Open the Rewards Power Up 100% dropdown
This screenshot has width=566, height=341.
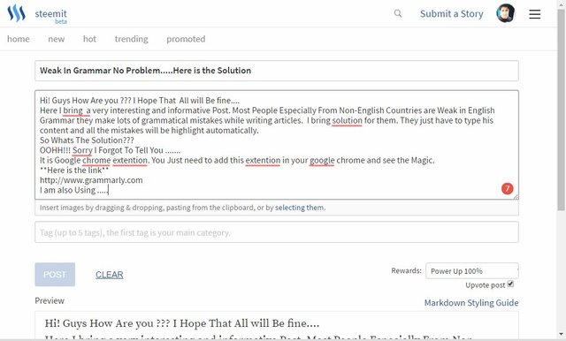tap(471, 270)
